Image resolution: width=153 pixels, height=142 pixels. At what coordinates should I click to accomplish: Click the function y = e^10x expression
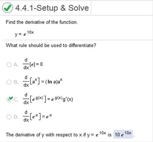click(x=24, y=34)
